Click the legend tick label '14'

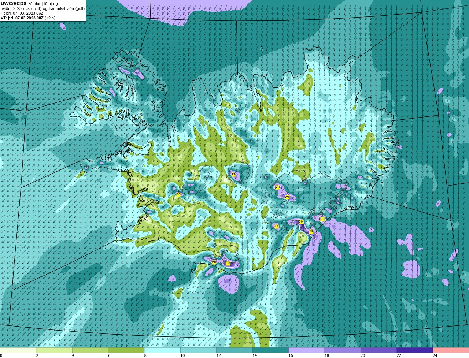[x=254, y=355]
